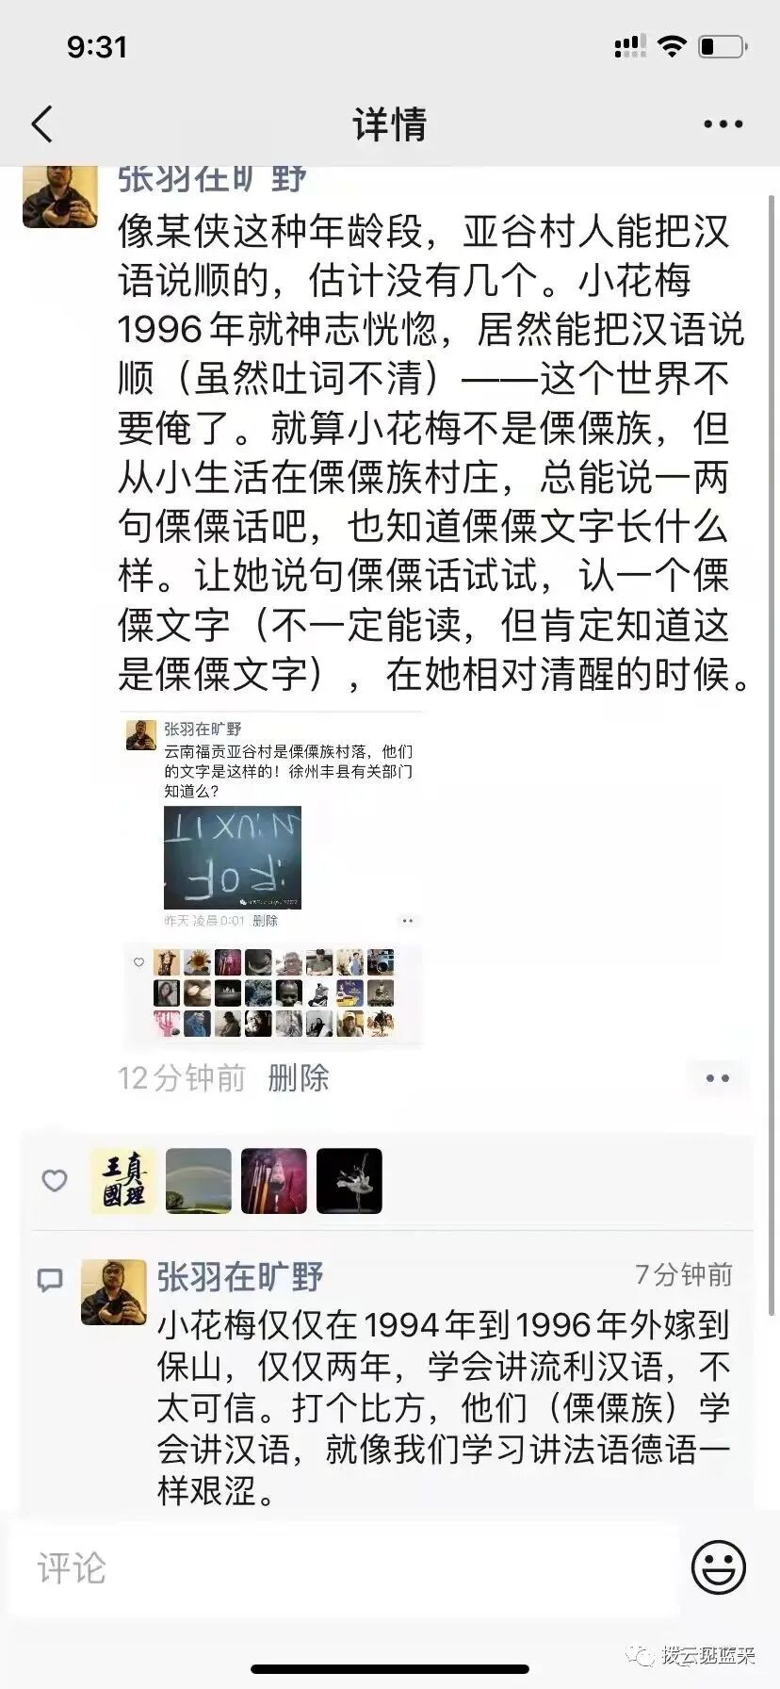780x1689 pixels.
Task: Tap the comment text about 小花梅 to reply
Action: [444, 1407]
